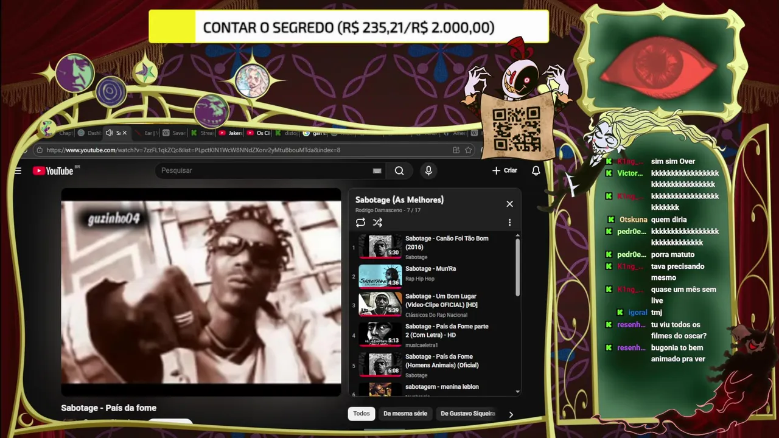Click the Rap Hip Hop channel name

(x=420, y=279)
